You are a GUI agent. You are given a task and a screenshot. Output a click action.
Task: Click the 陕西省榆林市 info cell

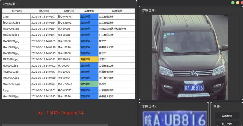coord(116,72)
